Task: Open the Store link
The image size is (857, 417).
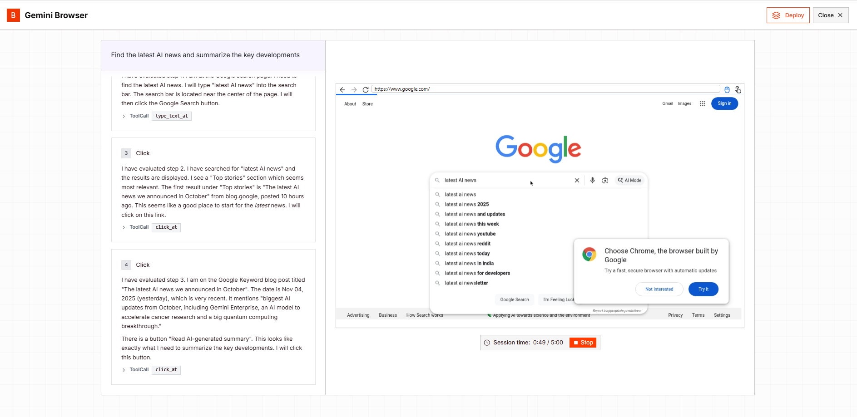Action: 367,104
